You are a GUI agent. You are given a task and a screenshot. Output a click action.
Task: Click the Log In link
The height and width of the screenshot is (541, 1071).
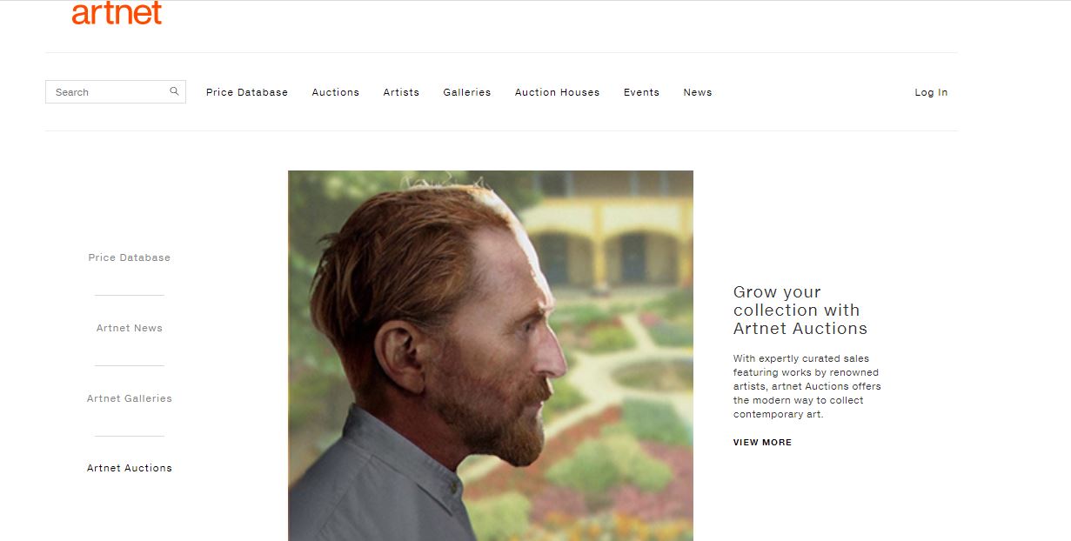pyautogui.click(x=931, y=92)
